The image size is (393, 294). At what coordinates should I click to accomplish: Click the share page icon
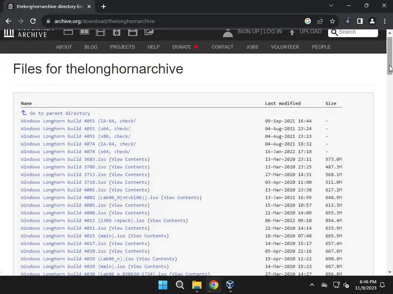[x=320, y=21]
